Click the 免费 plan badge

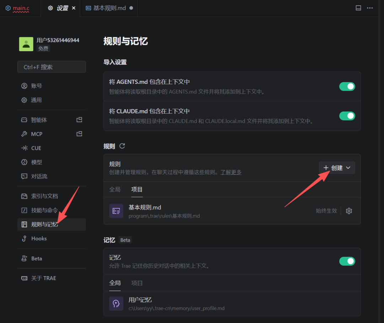click(x=43, y=48)
